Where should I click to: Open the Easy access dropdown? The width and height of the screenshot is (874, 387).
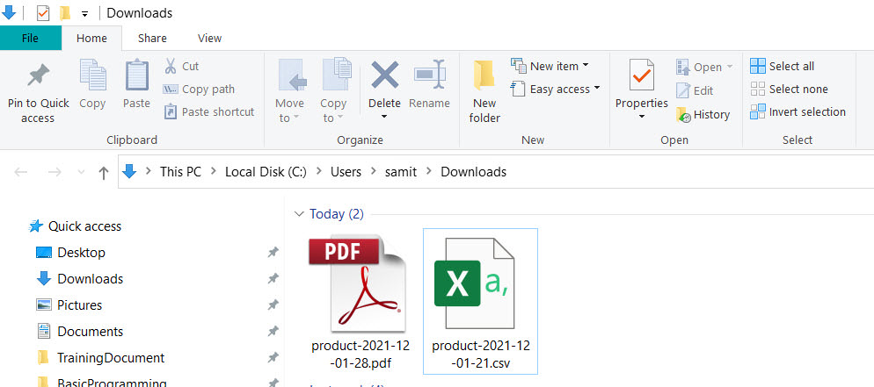tap(555, 89)
